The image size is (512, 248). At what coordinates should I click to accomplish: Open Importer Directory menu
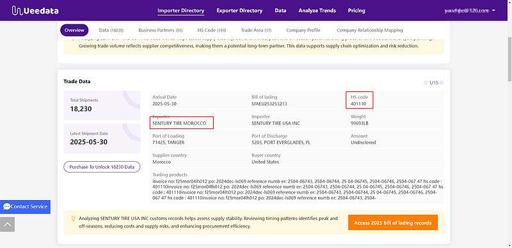(x=181, y=10)
